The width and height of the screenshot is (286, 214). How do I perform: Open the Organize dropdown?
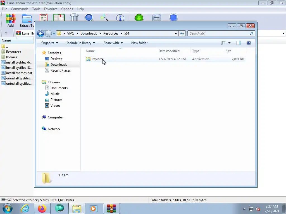click(50, 43)
